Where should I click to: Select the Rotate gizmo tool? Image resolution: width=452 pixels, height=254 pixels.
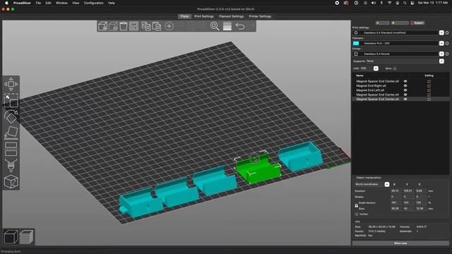point(11,116)
